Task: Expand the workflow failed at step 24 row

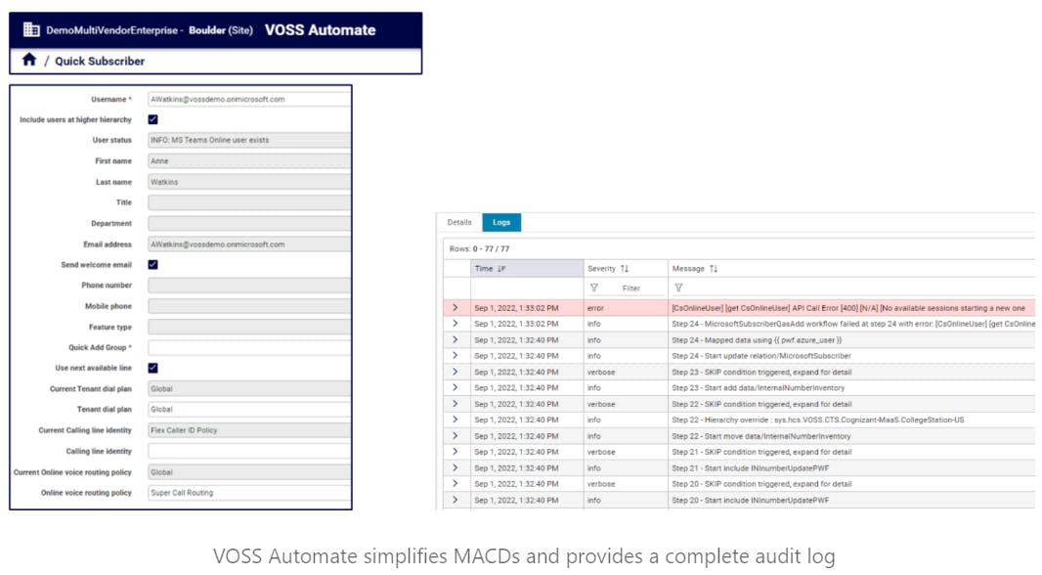Action: point(455,324)
